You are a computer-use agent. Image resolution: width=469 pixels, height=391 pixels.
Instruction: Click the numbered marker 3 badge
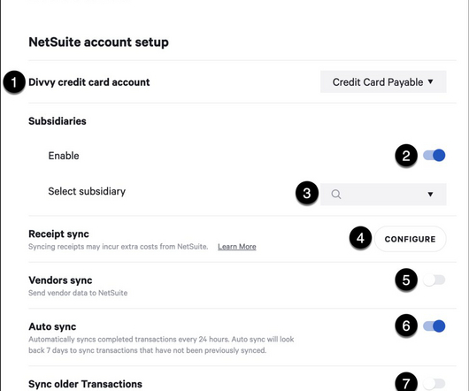306,193
